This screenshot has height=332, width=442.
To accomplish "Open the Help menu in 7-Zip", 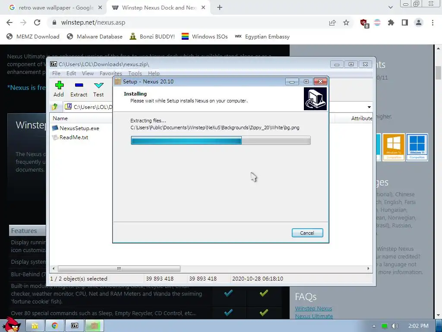I will click(154, 73).
